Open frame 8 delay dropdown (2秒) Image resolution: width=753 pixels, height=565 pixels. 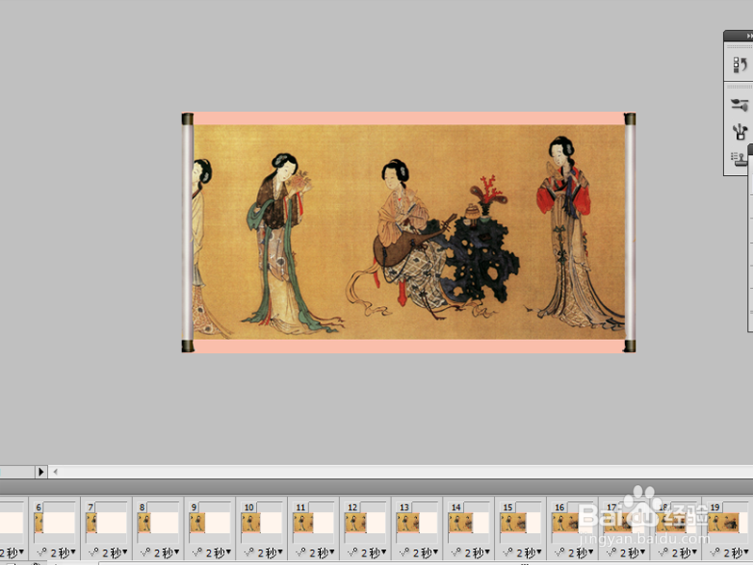167,553
